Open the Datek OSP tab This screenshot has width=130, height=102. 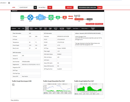click(x=41, y=29)
